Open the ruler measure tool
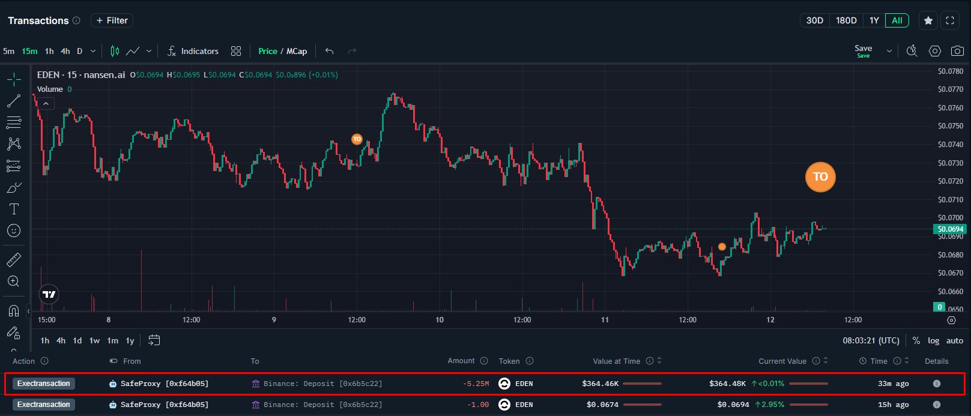The width and height of the screenshot is (971, 416). [x=14, y=260]
